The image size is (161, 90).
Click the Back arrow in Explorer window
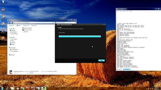(9, 23)
